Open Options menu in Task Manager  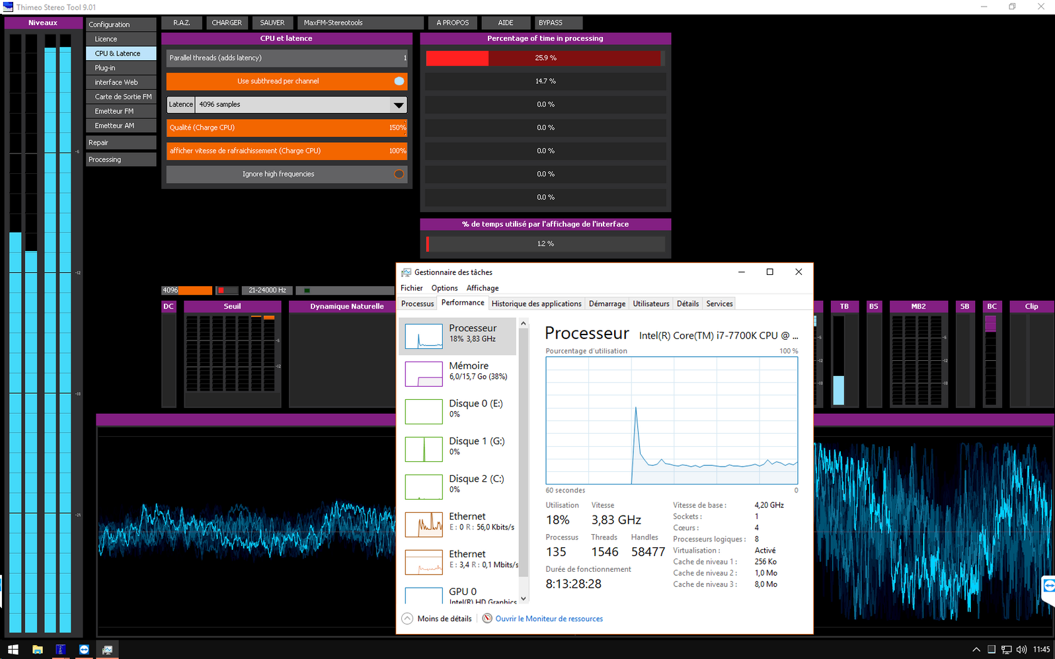point(444,288)
